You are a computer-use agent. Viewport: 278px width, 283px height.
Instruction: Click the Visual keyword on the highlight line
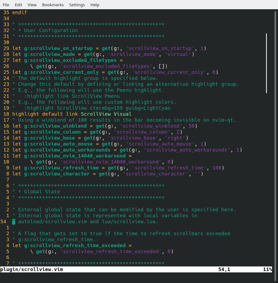pyautogui.click(x=123, y=114)
